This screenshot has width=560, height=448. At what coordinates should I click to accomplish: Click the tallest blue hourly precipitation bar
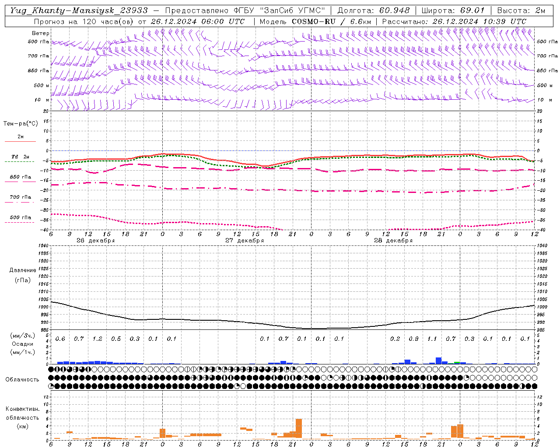[438, 360]
